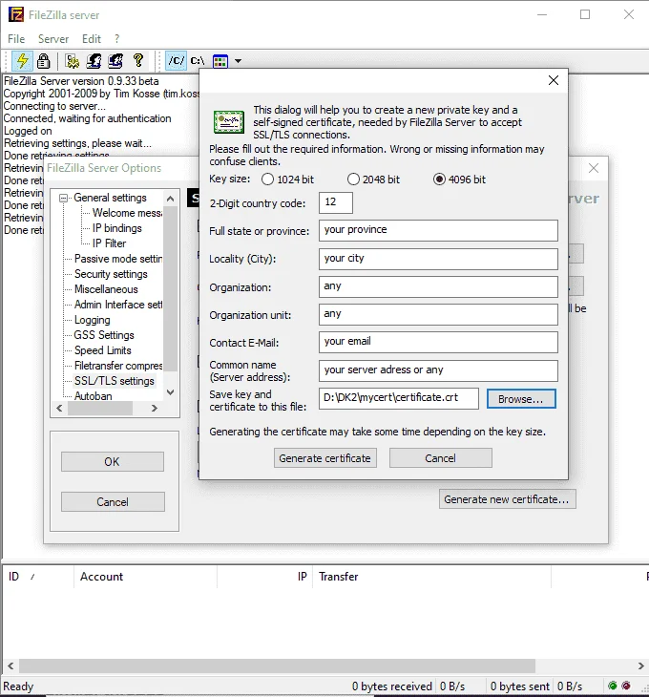Toggle the server active lightning icon

tap(22, 61)
